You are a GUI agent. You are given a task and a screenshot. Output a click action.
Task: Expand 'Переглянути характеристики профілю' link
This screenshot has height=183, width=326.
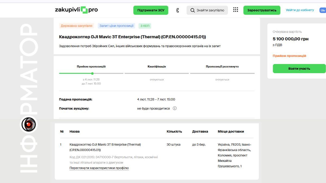click(x=99, y=168)
